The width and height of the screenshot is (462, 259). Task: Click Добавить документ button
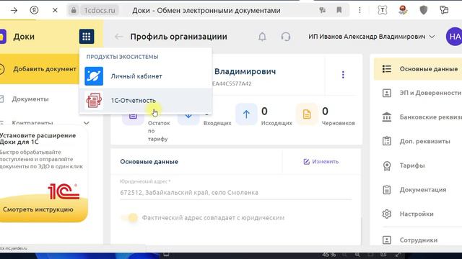[x=40, y=69]
